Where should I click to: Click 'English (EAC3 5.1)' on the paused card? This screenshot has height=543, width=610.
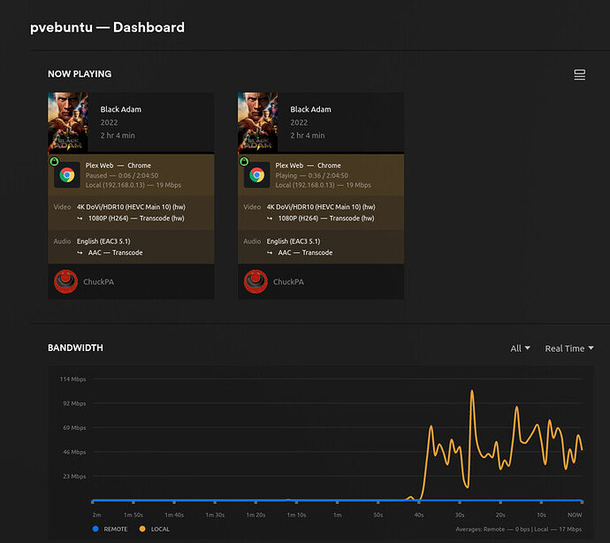103,241
